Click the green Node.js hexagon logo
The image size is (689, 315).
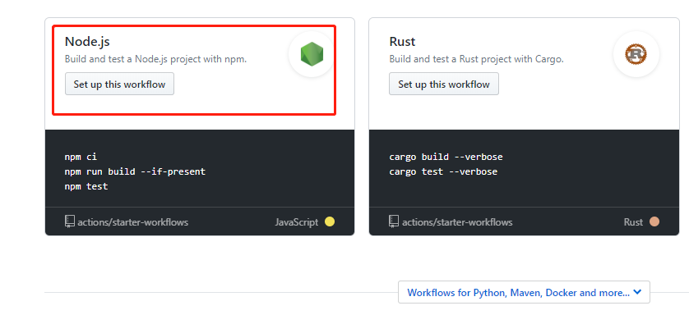(312, 54)
